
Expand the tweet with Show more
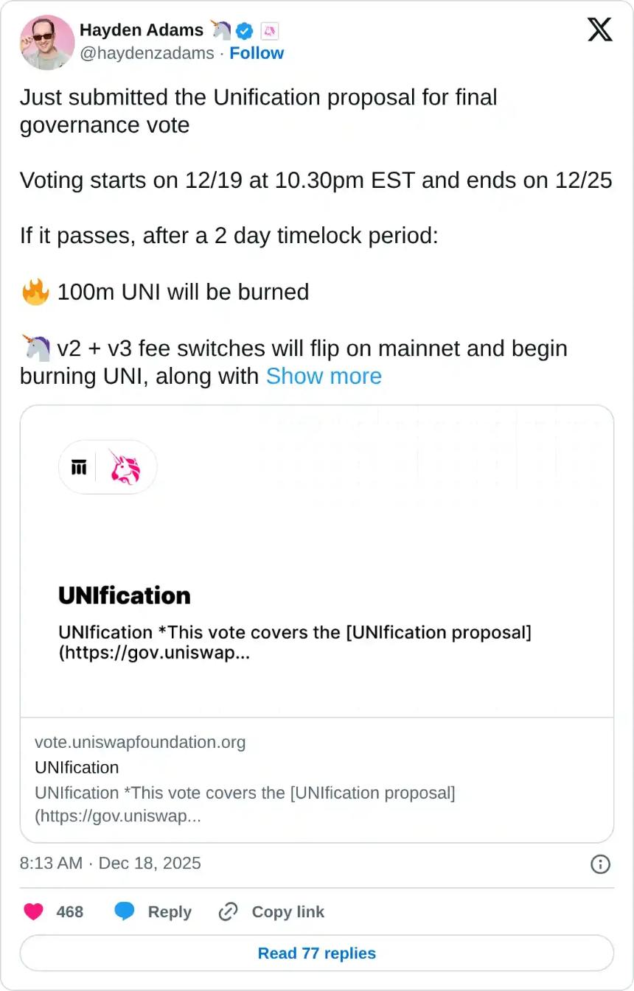324,377
